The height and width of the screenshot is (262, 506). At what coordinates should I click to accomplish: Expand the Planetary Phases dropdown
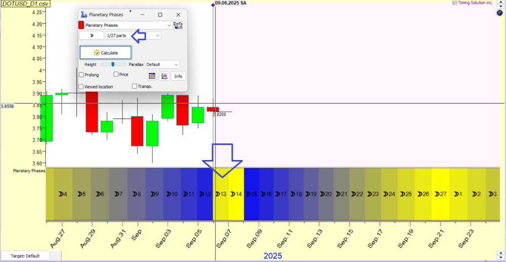point(169,25)
